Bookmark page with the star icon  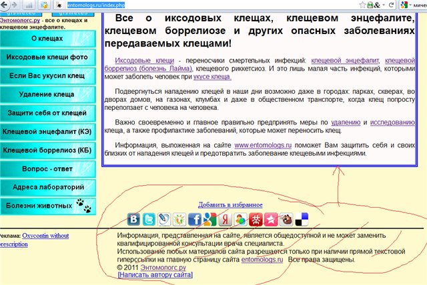pos(362,5)
